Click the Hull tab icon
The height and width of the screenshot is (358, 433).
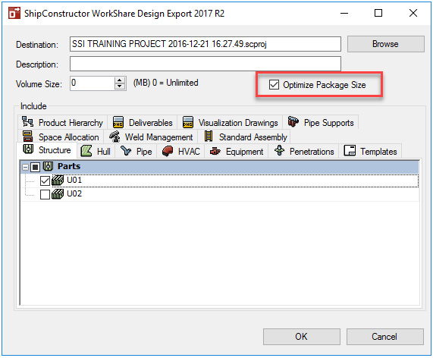click(86, 151)
